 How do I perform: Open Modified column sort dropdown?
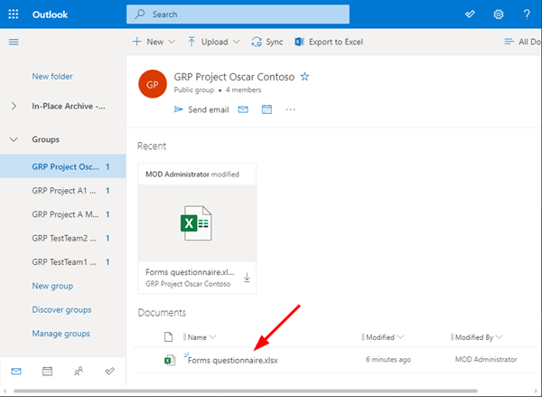click(383, 337)
